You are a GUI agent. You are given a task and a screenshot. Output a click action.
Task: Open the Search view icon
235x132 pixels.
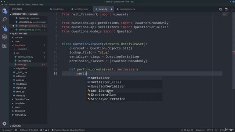click(4, 19)
